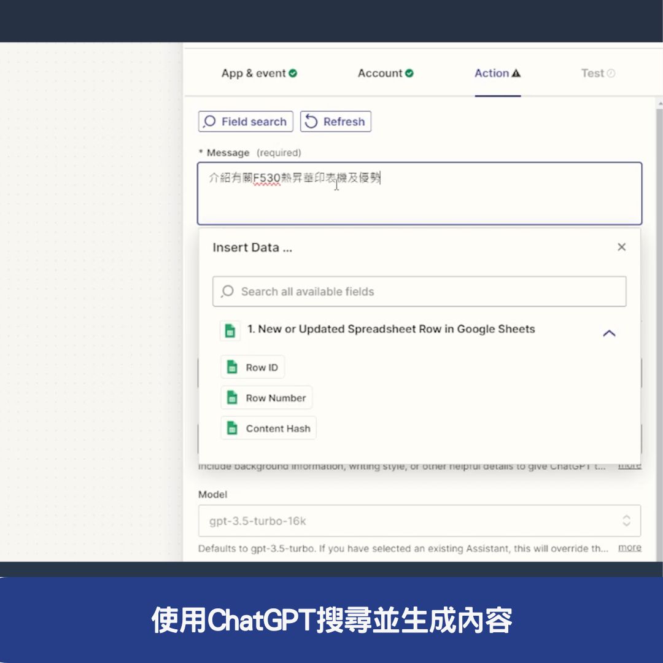Collapse the Google Sheets step chevron

pyautogui.click(x=610, y=333)
